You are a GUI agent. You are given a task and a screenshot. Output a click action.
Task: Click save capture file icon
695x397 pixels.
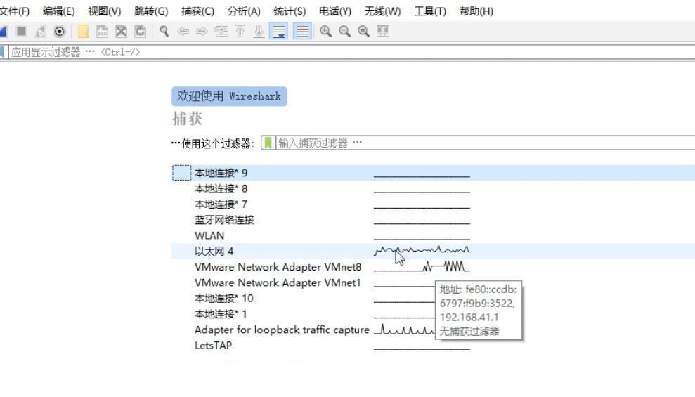tap(102, 32)
